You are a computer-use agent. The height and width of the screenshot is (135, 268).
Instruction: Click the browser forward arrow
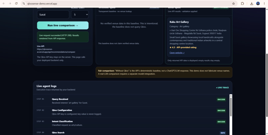pos(10,3)
